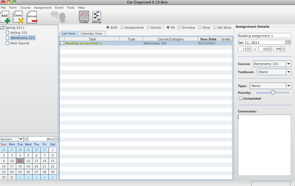Open the Assignment menu

click(x=43, y=8)
